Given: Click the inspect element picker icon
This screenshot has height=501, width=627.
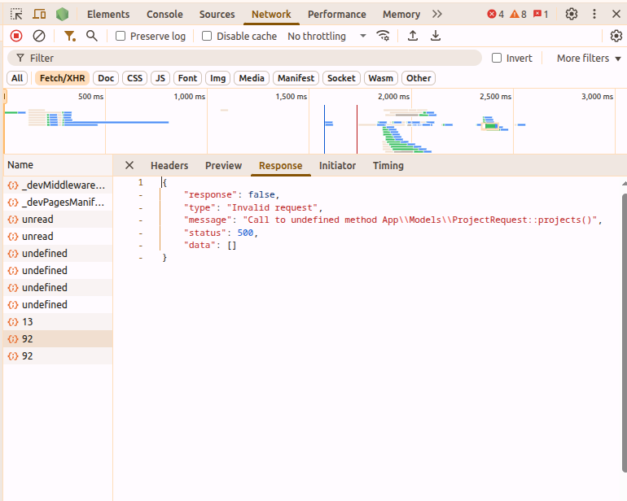Looking at the screenshot, I should click(16, 14).
